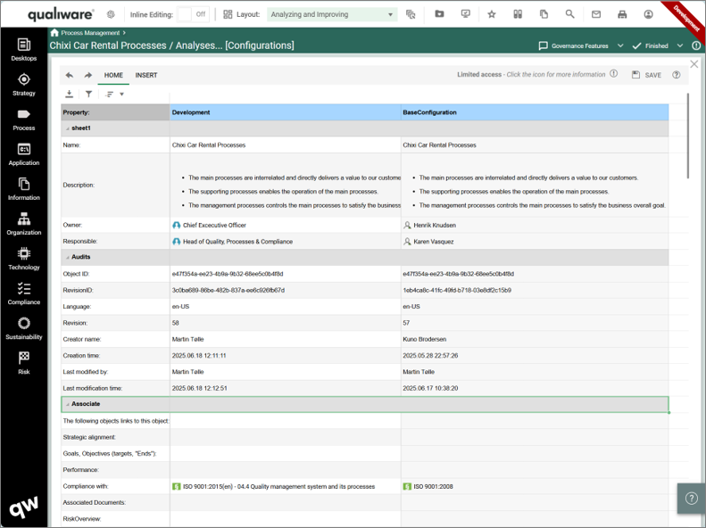Click the Process Management home icon

(x=54, y=32)
